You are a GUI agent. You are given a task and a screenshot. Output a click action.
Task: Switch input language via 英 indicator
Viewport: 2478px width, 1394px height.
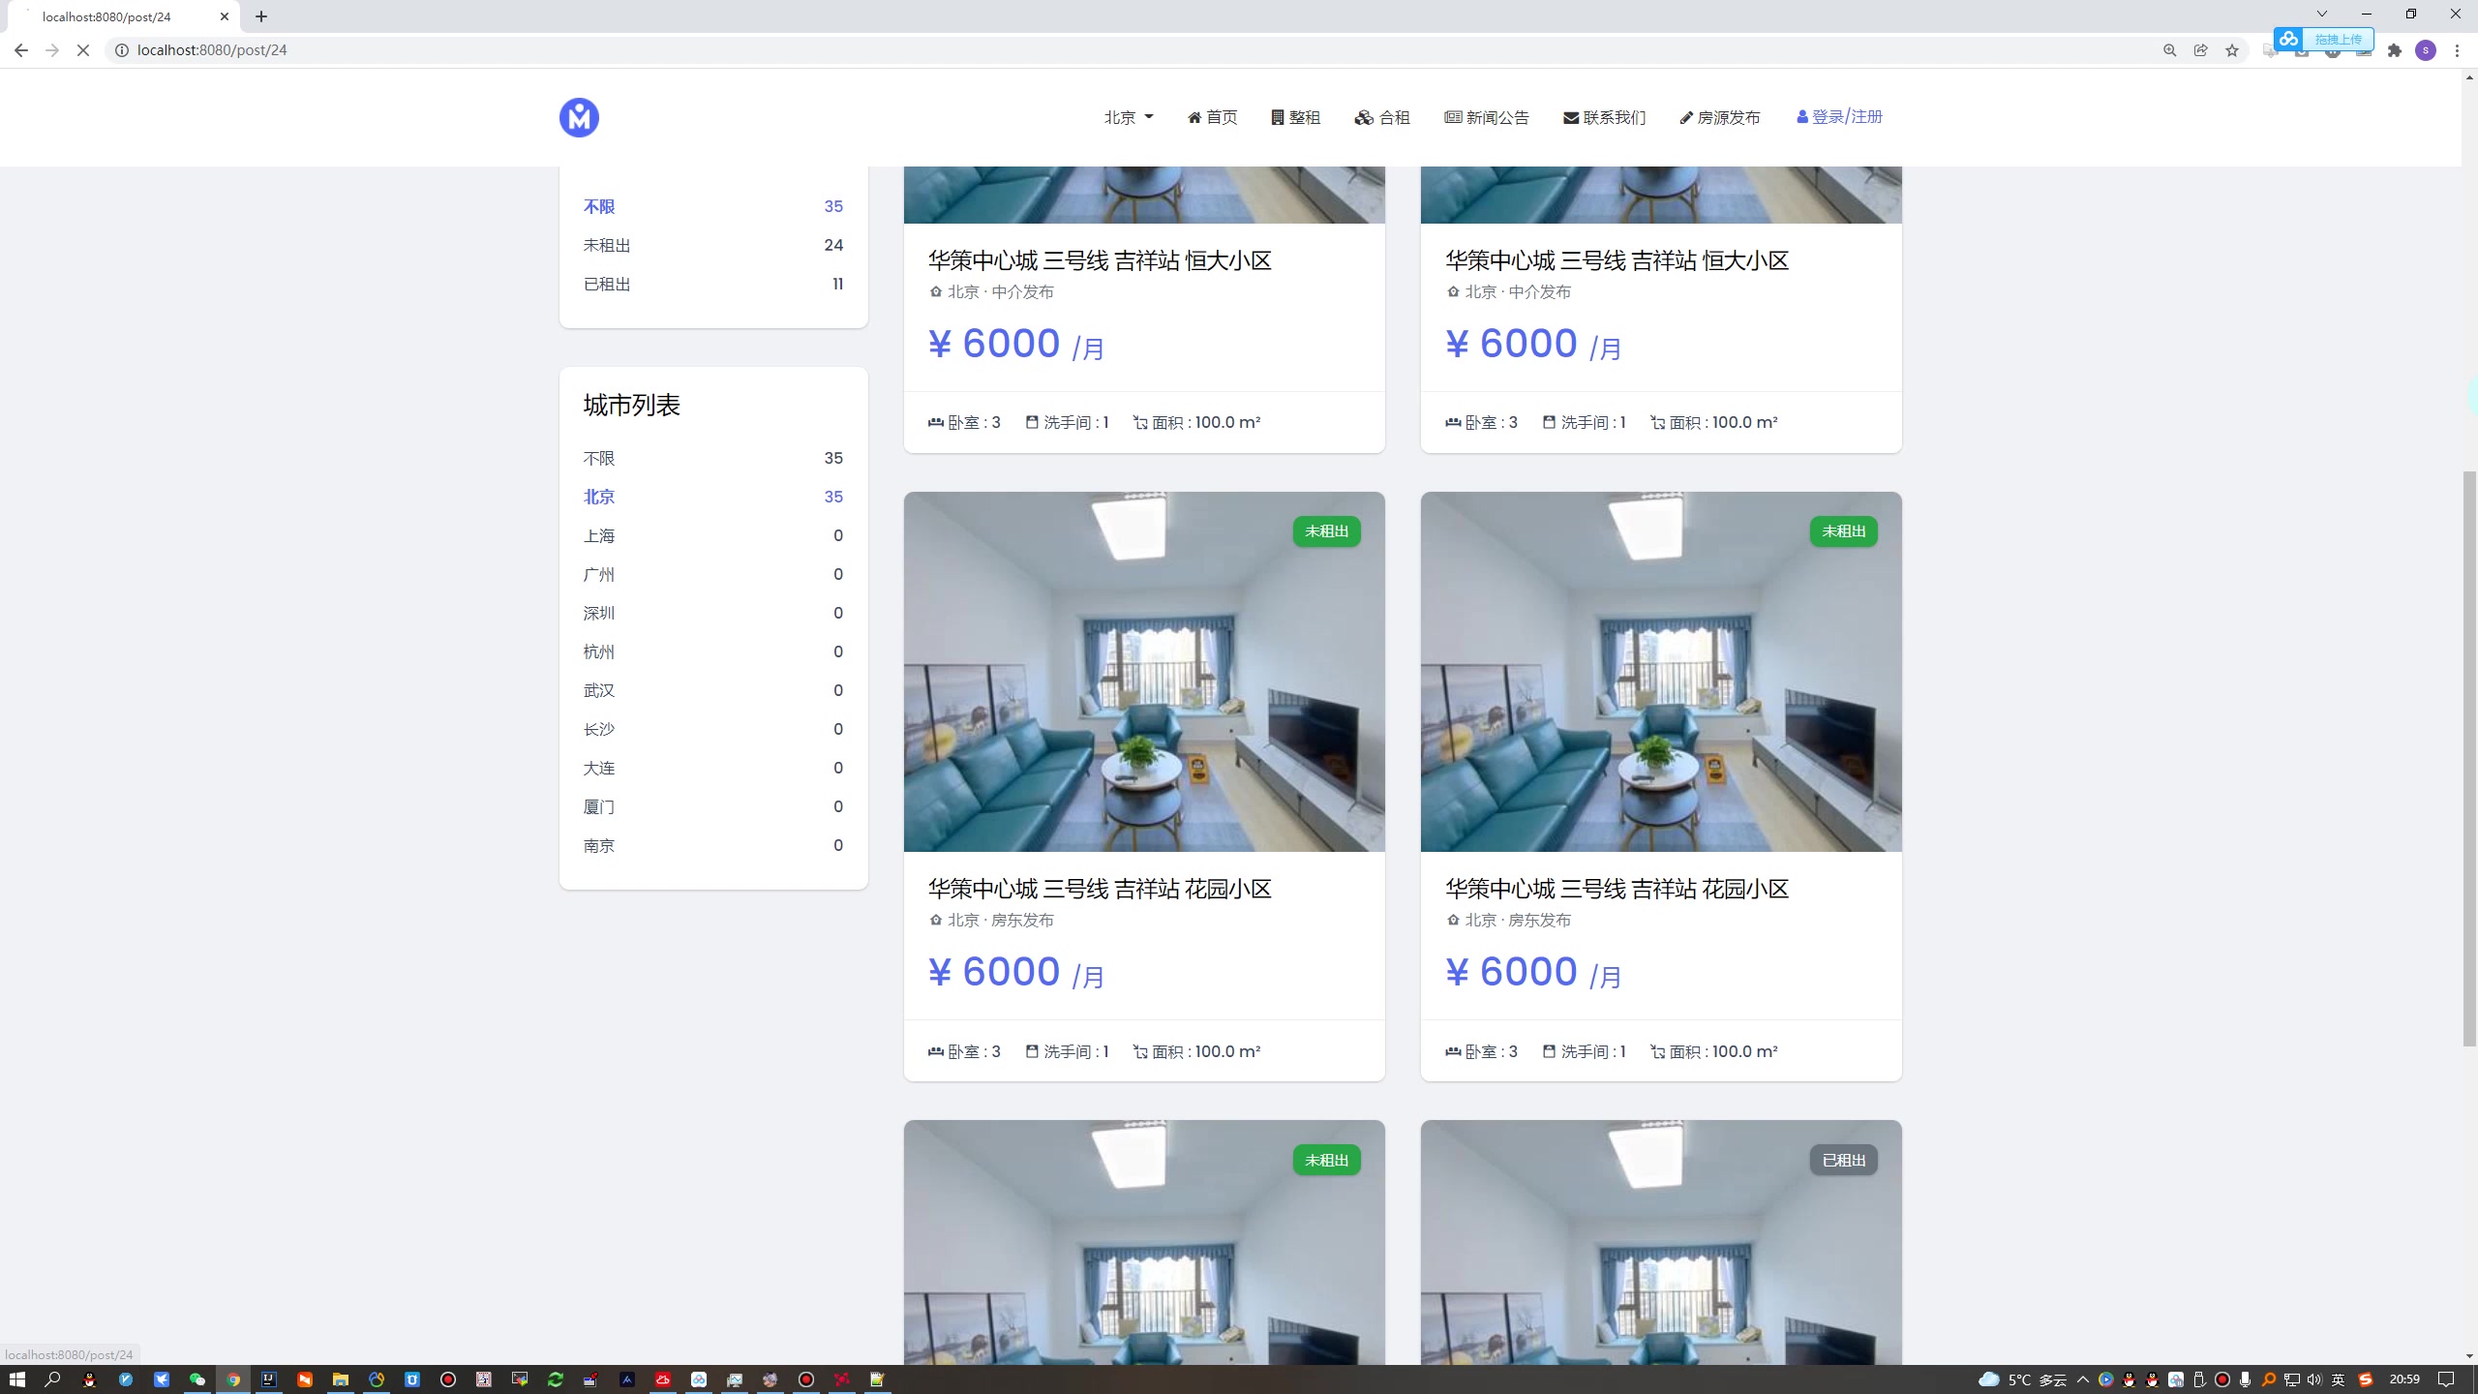2339,1379
